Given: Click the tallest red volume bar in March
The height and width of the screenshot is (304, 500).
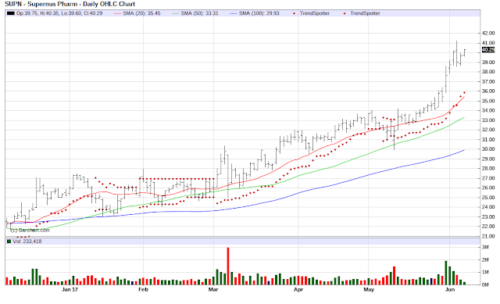Looking at the screenshot, I should (228, 266).
